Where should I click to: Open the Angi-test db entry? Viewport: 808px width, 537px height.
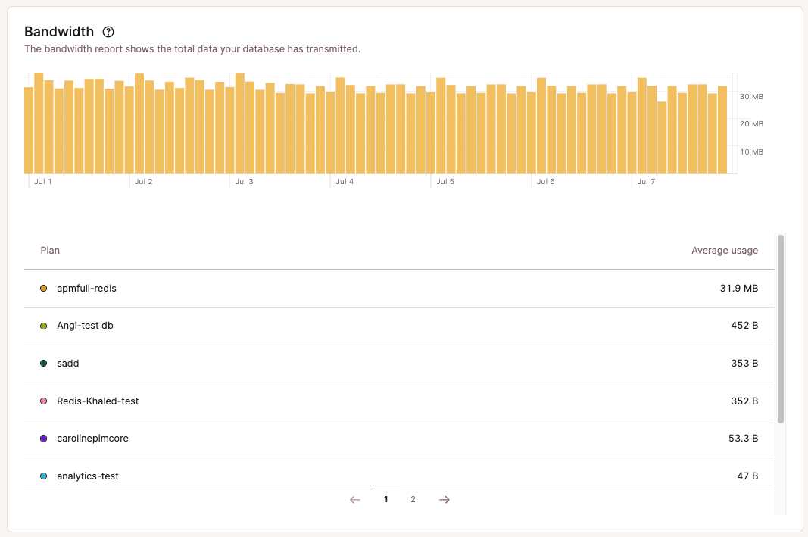tap(83, 325)
